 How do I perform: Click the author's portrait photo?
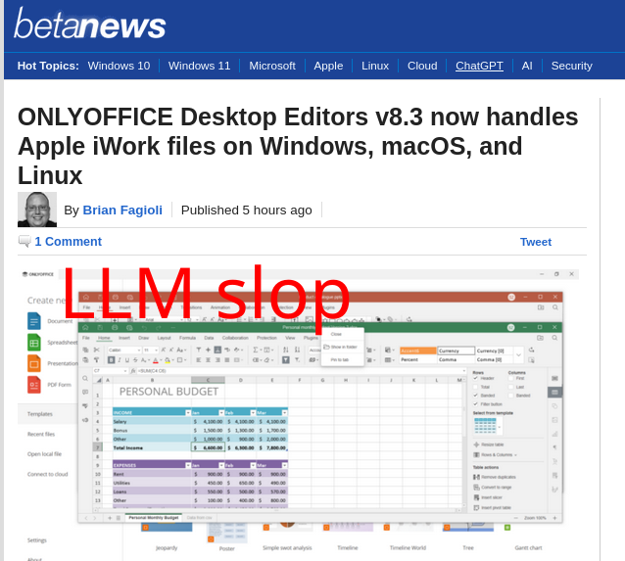pos(37,210)
